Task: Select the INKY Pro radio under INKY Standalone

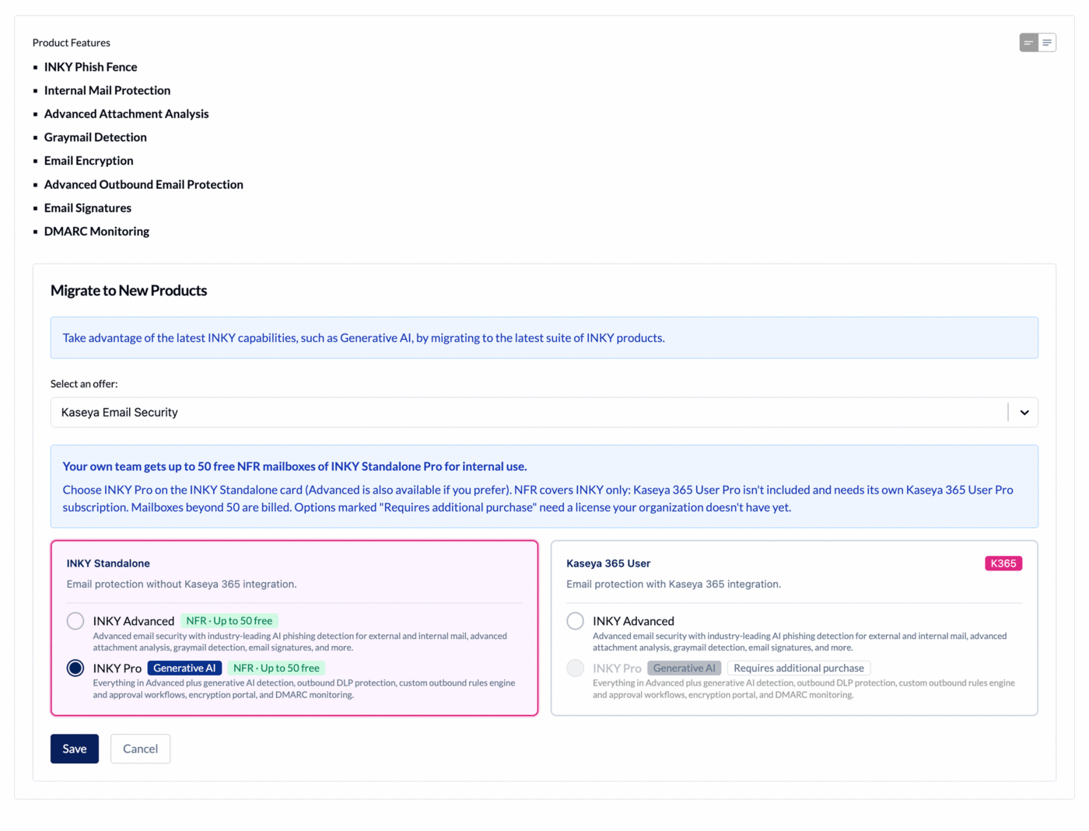Action: pyautogui.click(x=75, y=669)
